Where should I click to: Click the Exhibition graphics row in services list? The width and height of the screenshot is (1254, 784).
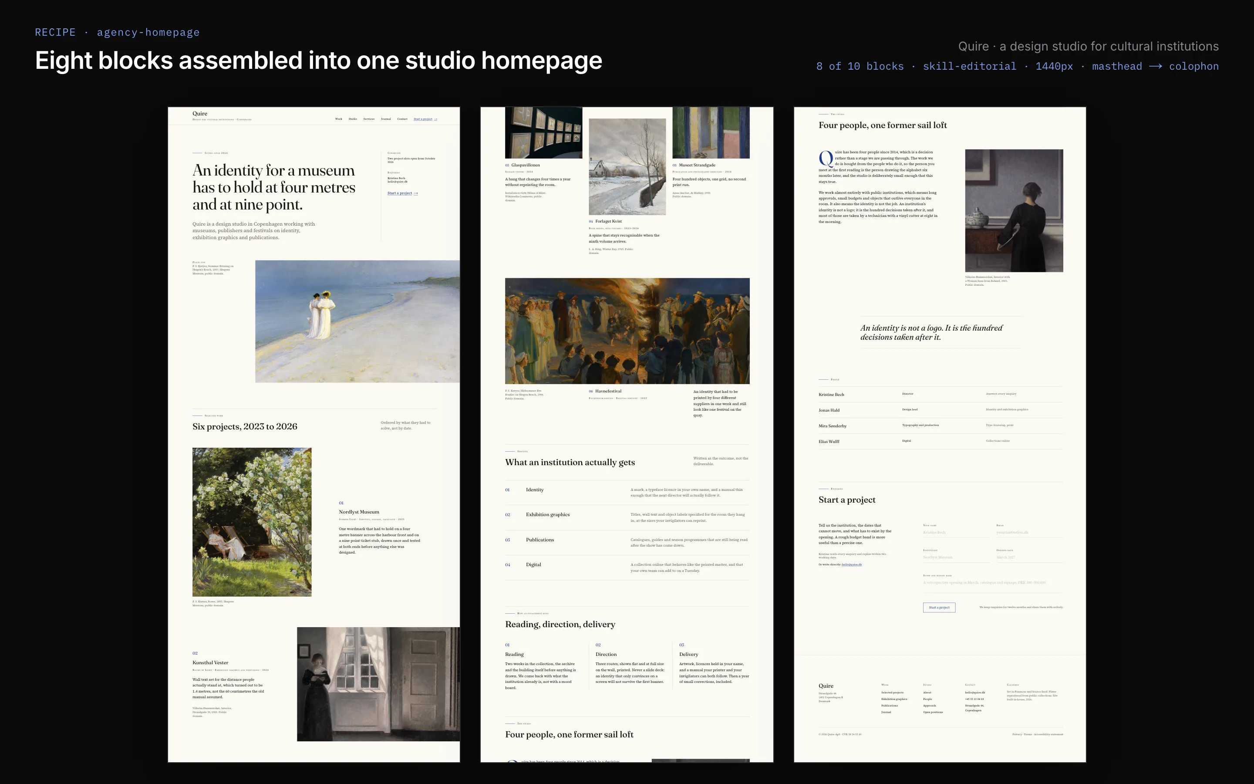tap(627, 517)
